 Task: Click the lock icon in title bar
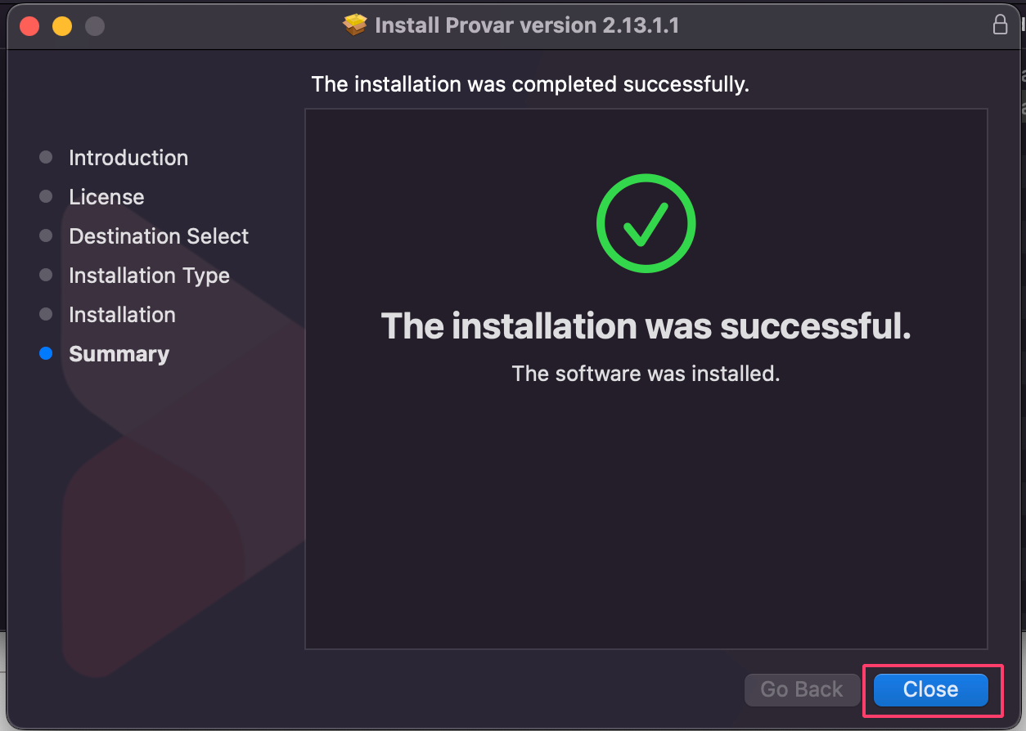[x=1000, y=25]
